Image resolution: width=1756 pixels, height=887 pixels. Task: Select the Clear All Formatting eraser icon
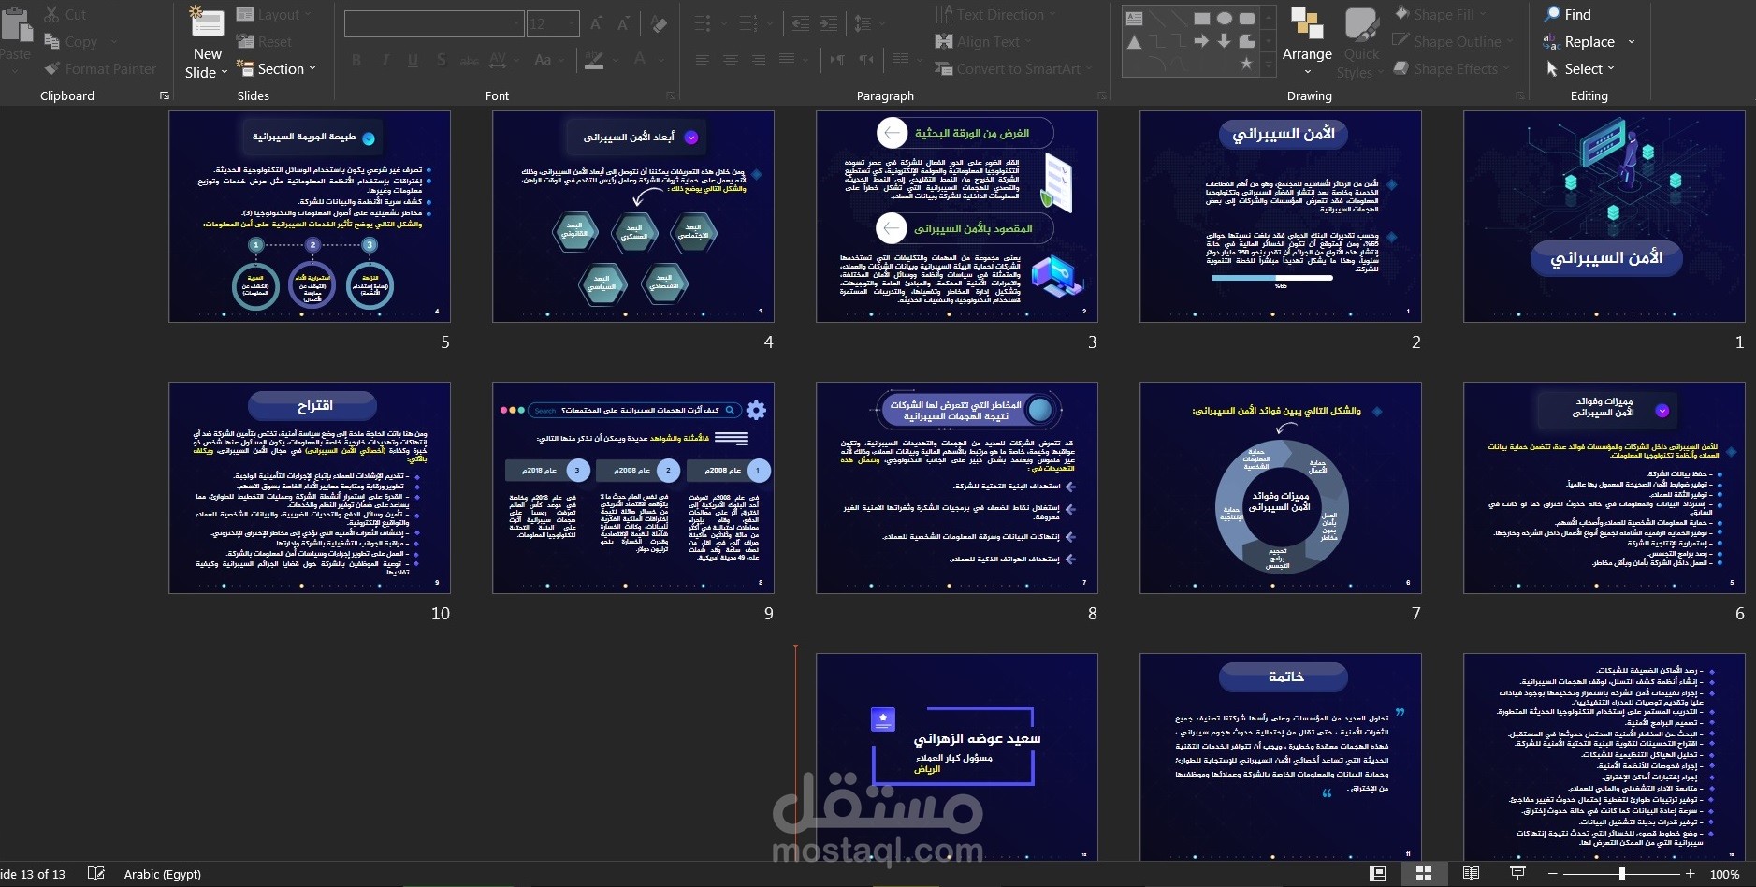point(659,23)
